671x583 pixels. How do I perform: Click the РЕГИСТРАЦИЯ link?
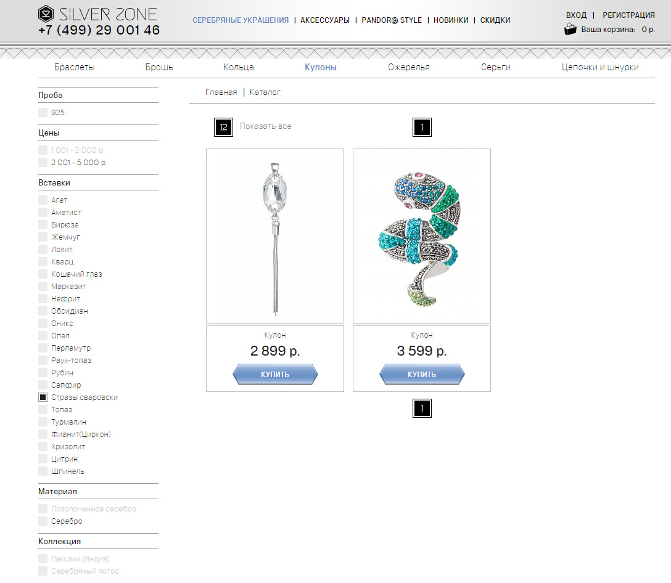pyautogui.click(x=628, y=15)
